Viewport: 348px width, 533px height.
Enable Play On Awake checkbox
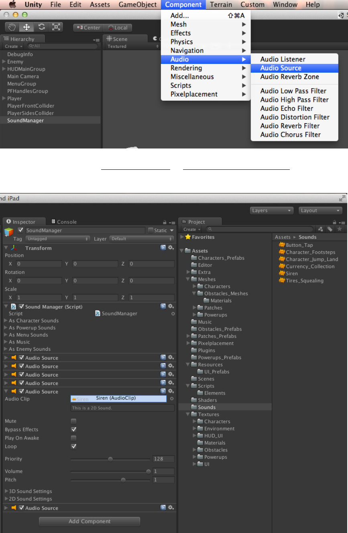click(73, 438)
